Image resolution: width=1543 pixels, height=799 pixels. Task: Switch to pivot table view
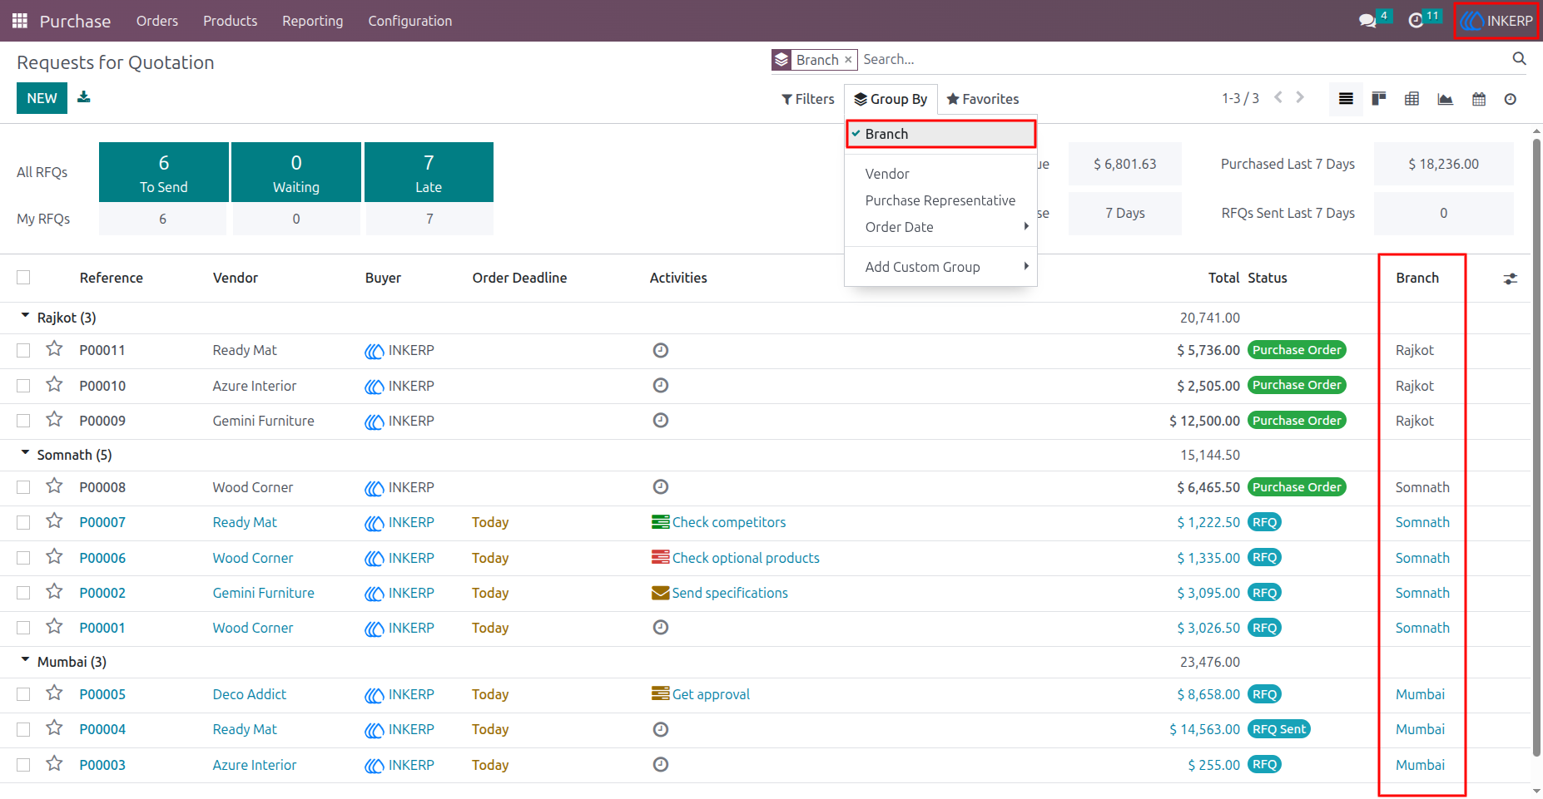tap(1412, 99)
